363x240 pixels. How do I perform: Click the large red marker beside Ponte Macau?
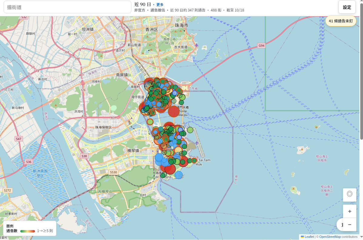click(174, 112)
